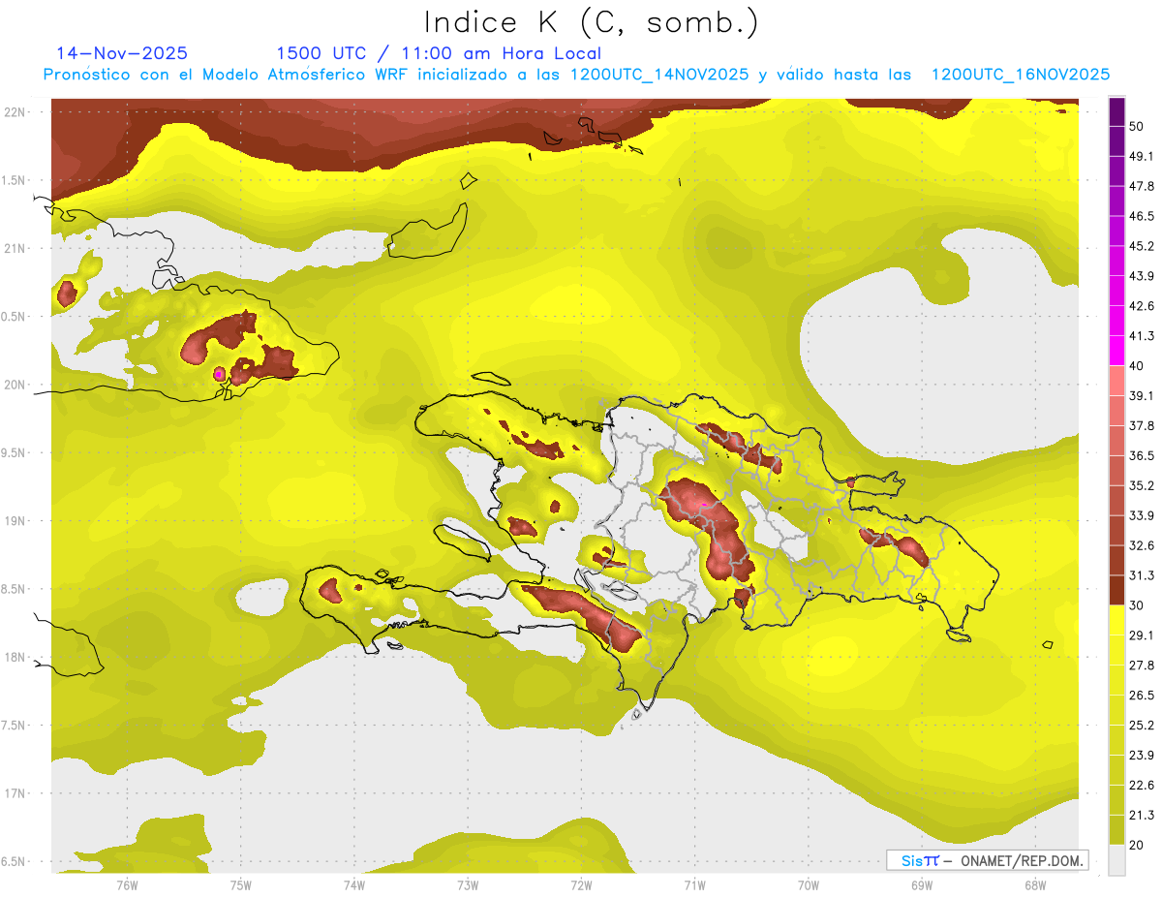Click the colorbar value "22.6"
This screenshot has height=898, width=1162.
point(1142,786)
